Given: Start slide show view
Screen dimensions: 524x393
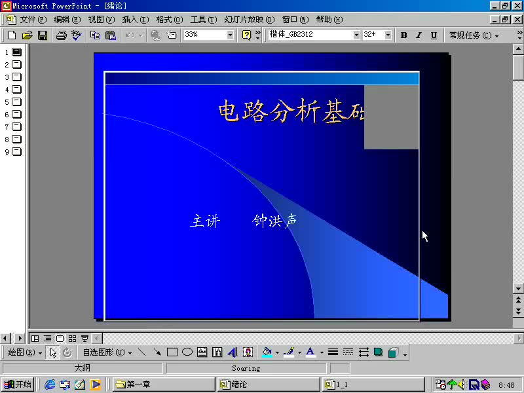Looking at the screenshot, I should tap(84, 339).
